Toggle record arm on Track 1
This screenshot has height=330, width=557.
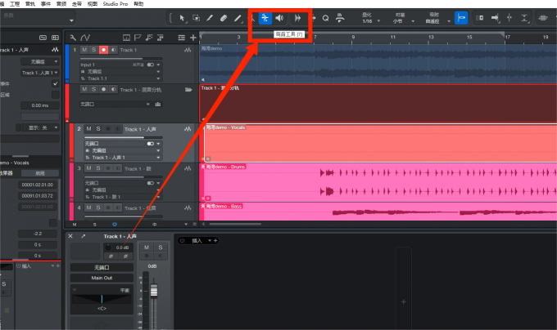point(103,50)
